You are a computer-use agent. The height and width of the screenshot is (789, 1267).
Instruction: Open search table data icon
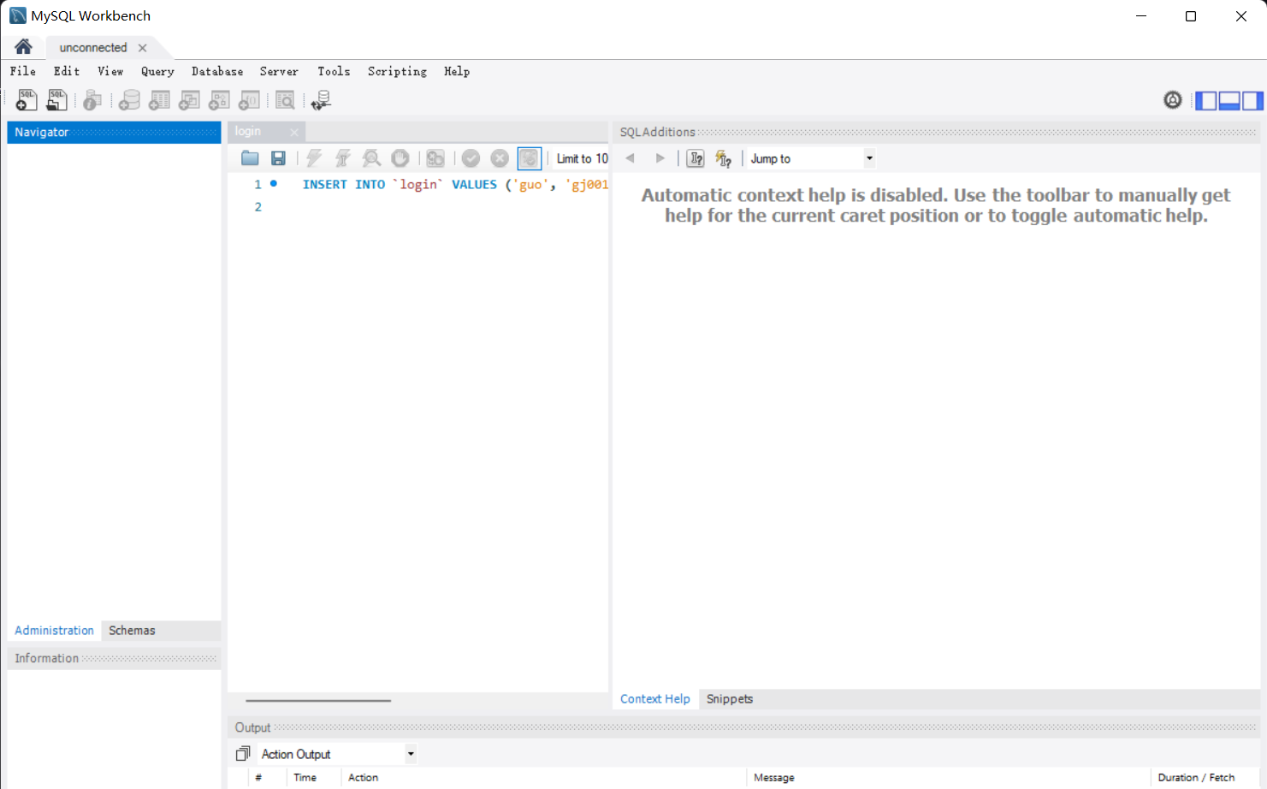click(285, 100)
